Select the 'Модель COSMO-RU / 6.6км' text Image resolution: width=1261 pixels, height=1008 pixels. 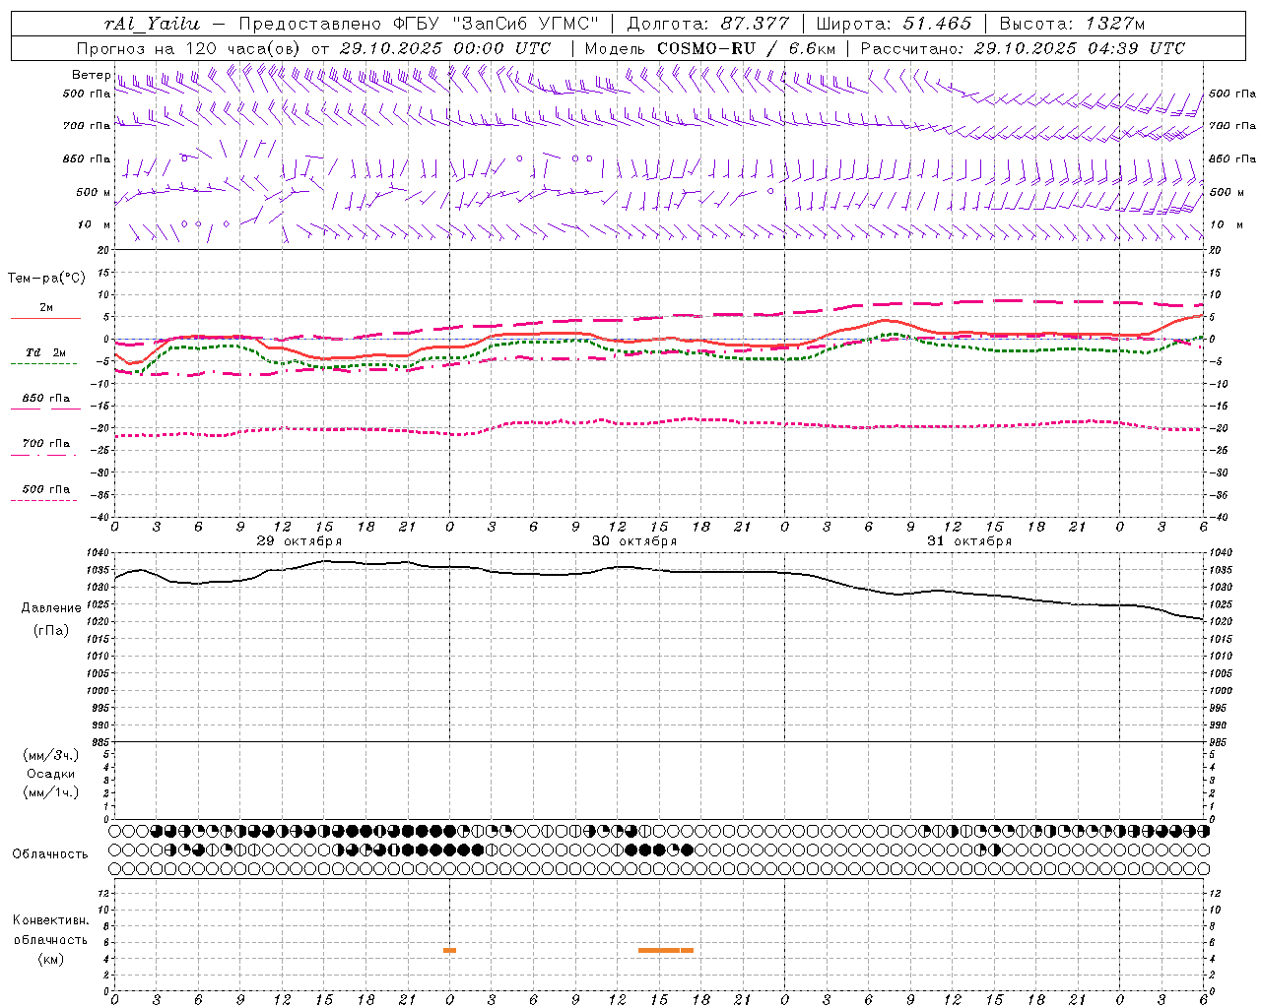pyautogui.click(x=709, y=48)
